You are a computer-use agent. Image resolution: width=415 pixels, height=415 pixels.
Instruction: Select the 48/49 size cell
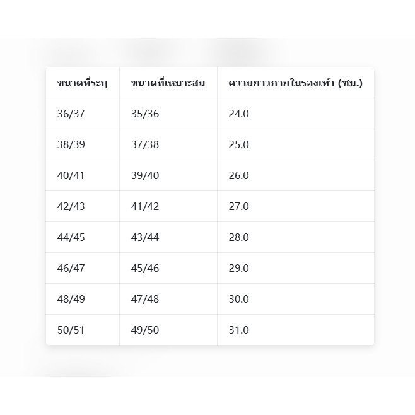pyautogui.click(x=83, y=299)
